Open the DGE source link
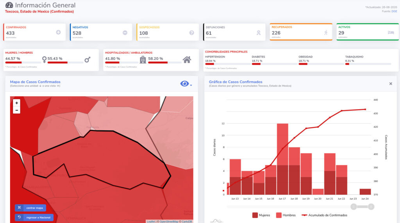This screenshot has width=400, height=223. tap(395, 11)
